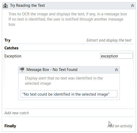Select the Catches section label
Image resolution: width=137 pixels, height=133 pixels.
point(11,48)
